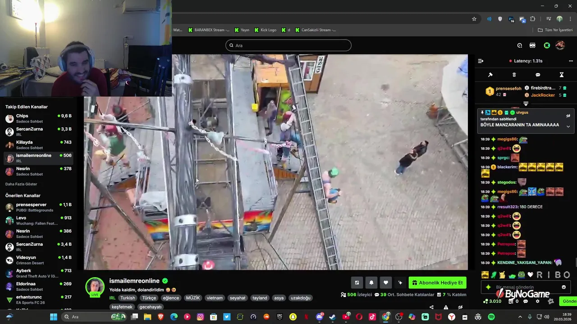The width and height of the screenshot is (577, 324).
Task: Open the chat options three-dot menu
Action: [571, 61]
